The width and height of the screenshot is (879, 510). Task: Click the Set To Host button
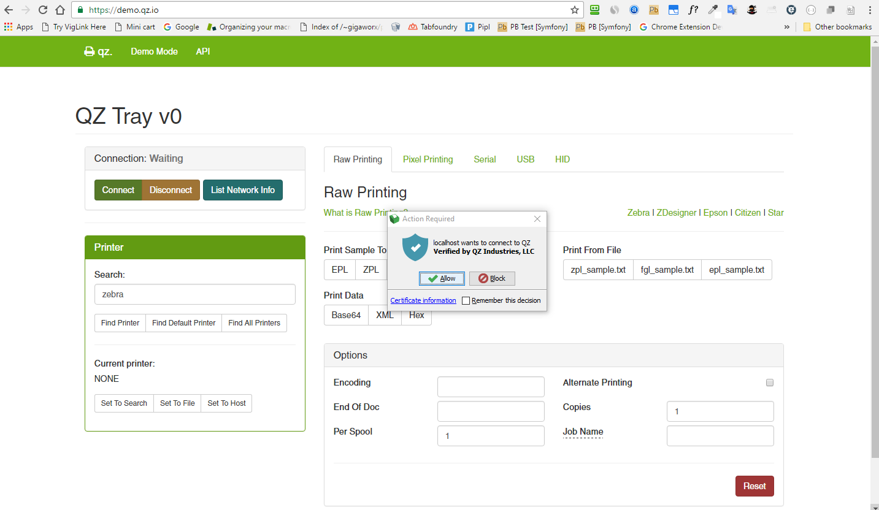click(227, 403)
